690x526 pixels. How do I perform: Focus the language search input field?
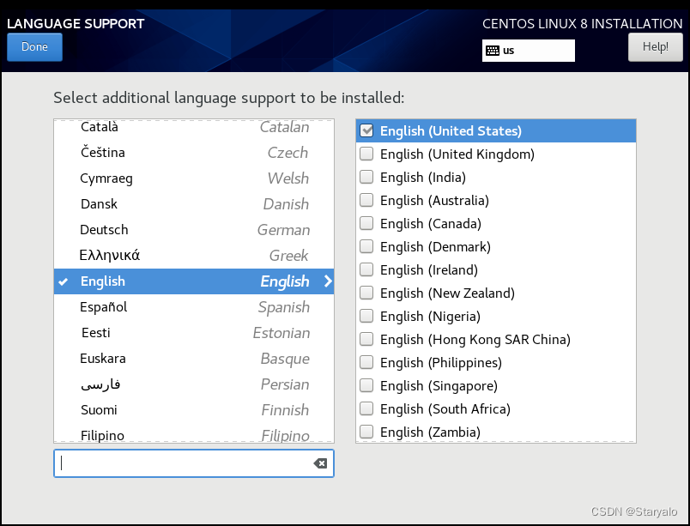coord(194,463)
